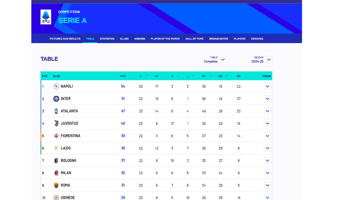Open Hall of Fame tab

pos(194,39)
